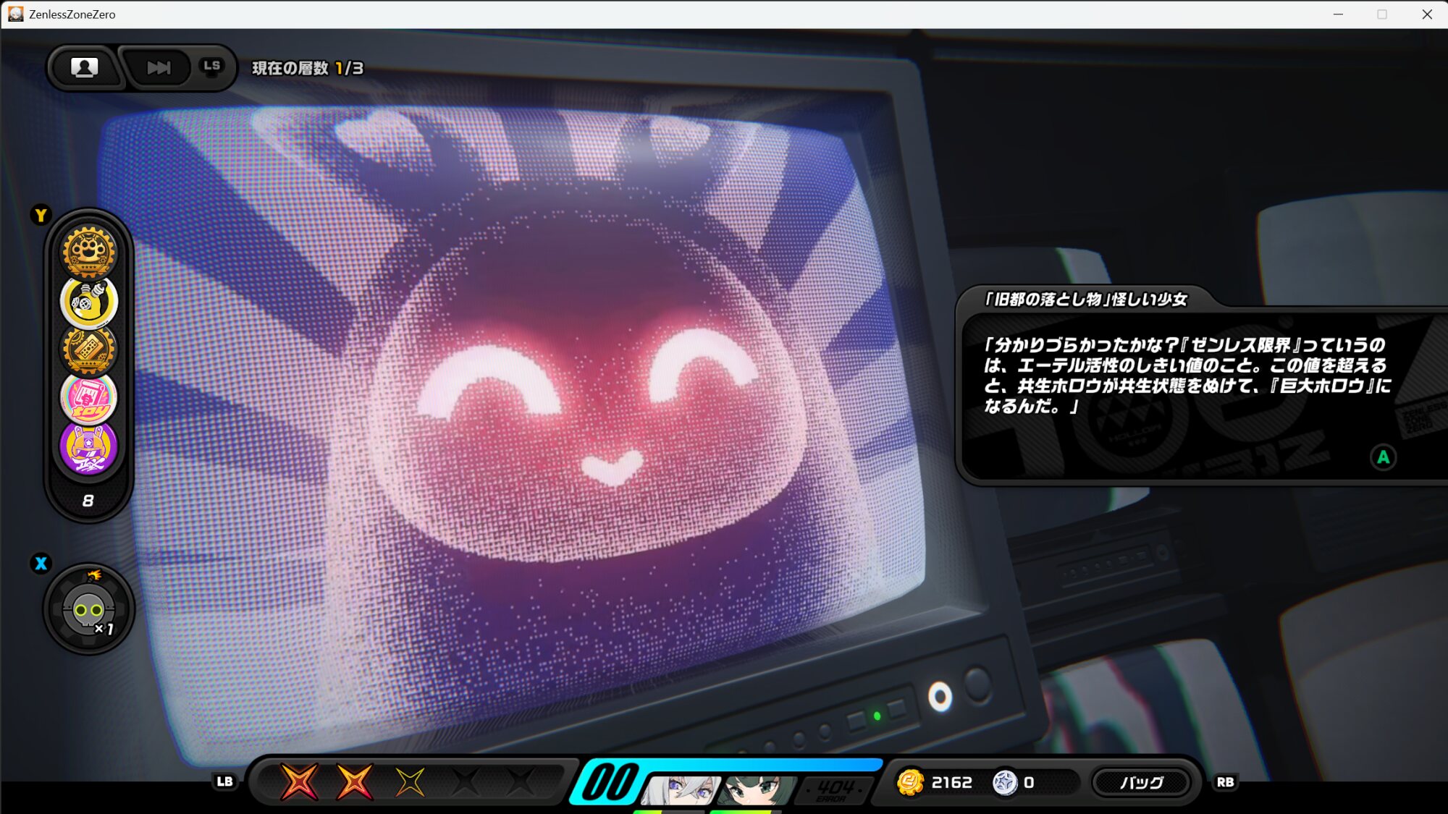Image resolution: width=1448 pixels, height=814 pixels.
Task: Select the white-haired agent portrait
Action: pos(681,790)
